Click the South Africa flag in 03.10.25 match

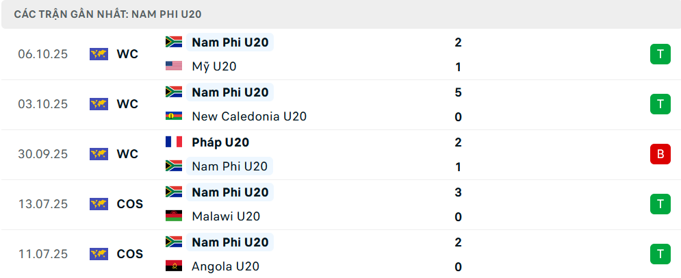(174, 92)
